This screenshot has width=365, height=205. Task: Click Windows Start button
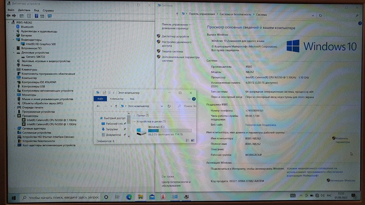14,198
